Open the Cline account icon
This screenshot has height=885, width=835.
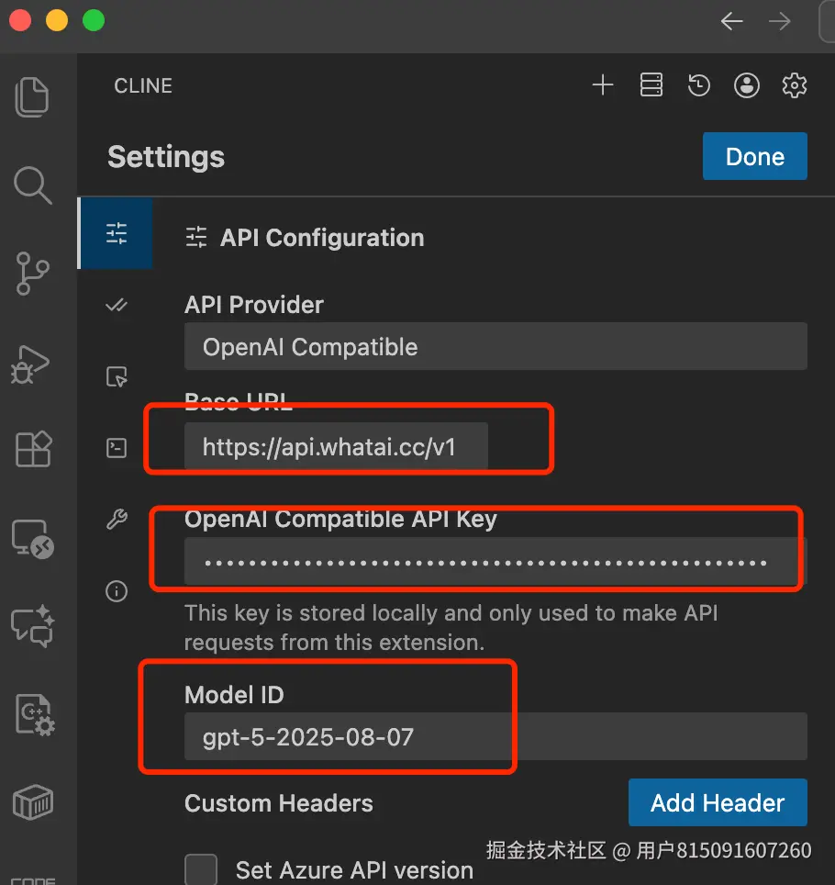click(x=746, y=84)
